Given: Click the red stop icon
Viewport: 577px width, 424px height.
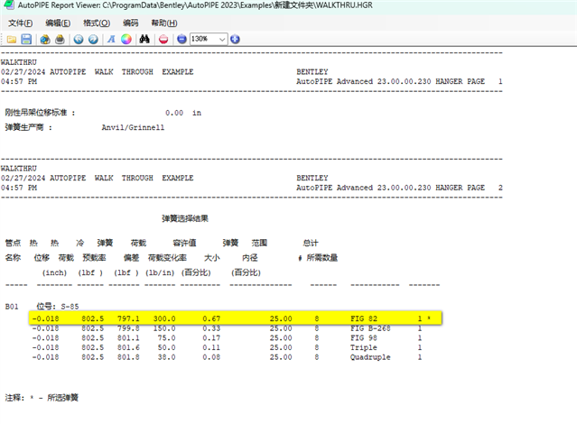Looking at the screenshot, I should [x=163, y=40].
